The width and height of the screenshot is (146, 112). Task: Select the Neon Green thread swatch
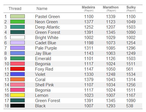pos(18,22)
